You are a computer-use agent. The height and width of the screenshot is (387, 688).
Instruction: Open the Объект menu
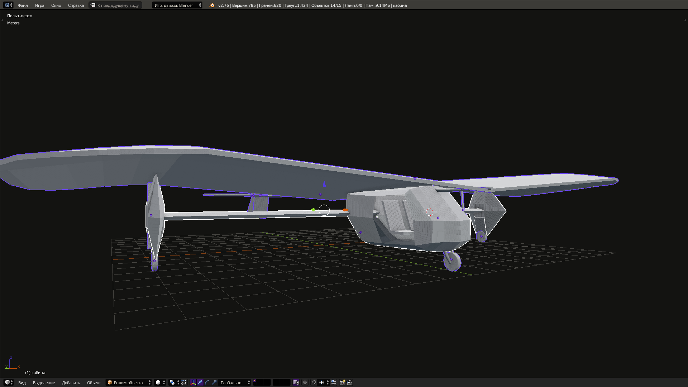click(94, 382)
